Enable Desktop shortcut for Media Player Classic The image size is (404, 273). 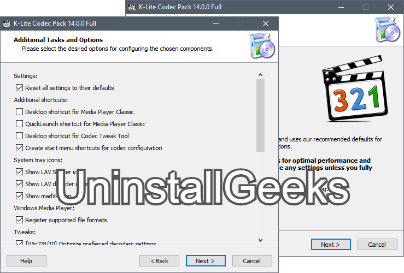click(x=19, y=112)
